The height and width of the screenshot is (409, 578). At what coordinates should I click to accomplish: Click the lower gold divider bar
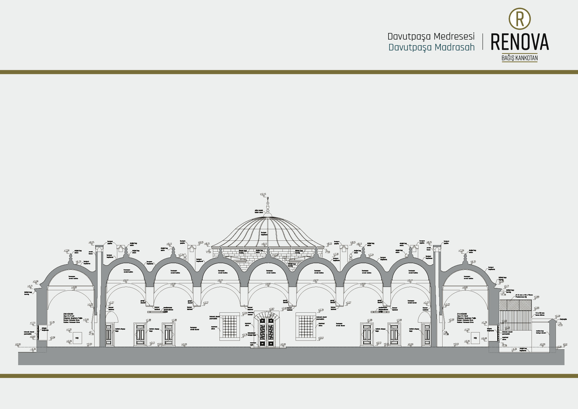(x=289, y=376)
